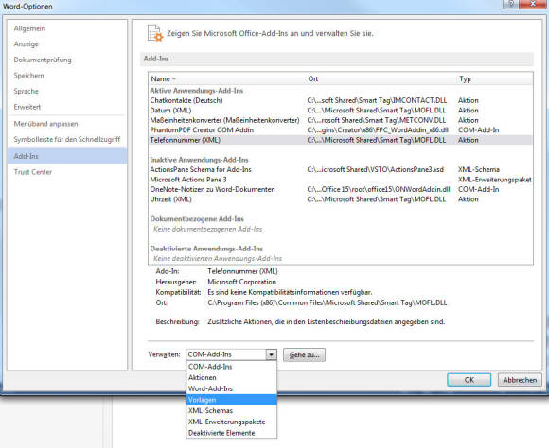The image size is (549, 448).
Task: Open the Verwalten dropdown arrow
Action: (x=271, y=354)
